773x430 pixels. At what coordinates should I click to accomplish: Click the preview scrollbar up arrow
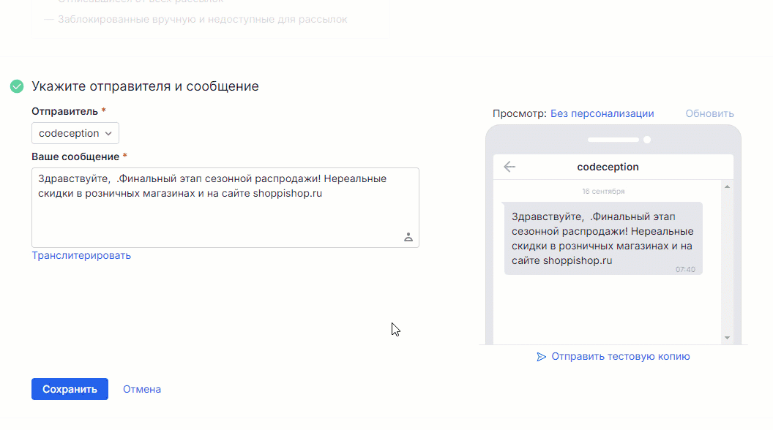tap(725, 186)
